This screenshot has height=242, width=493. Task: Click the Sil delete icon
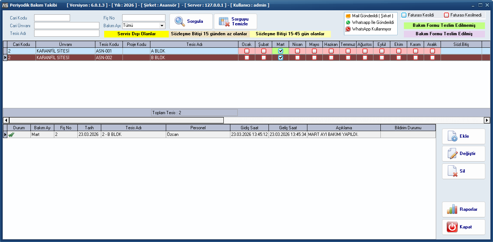click(x=452, y=171)
